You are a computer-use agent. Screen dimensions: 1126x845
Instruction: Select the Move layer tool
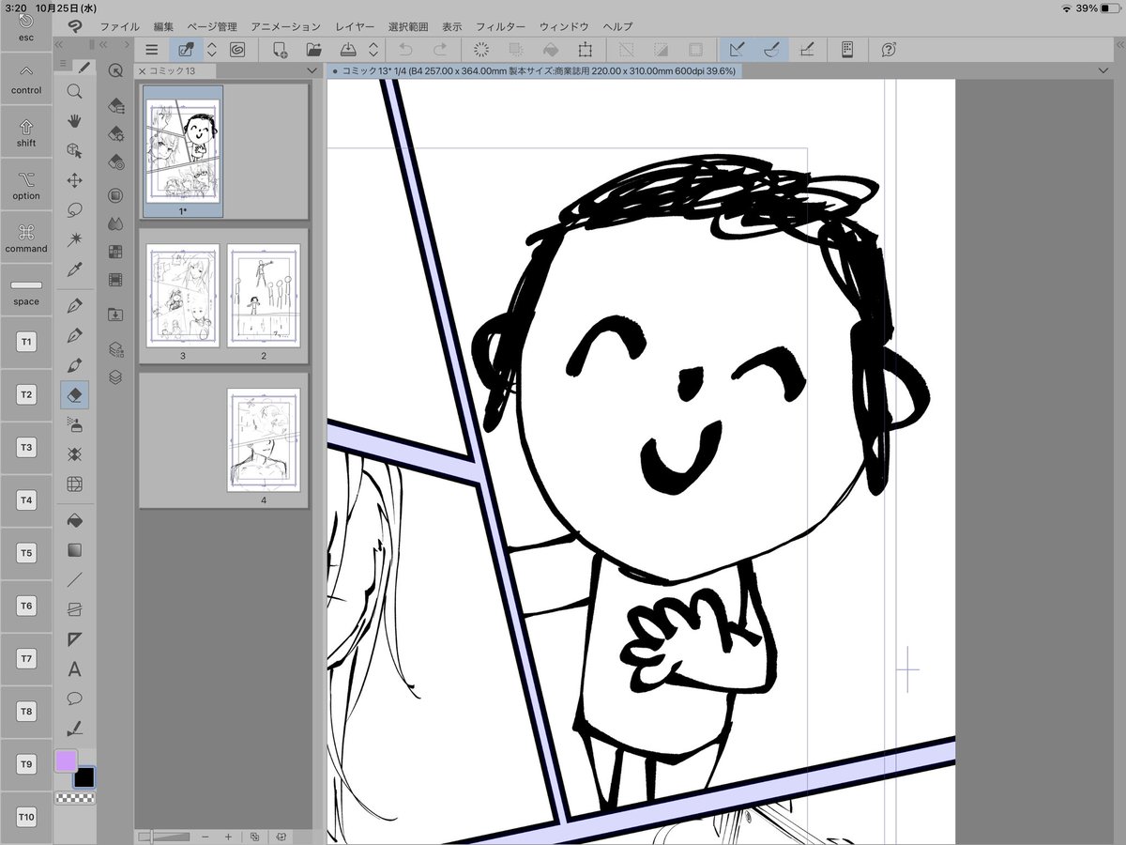74,180
